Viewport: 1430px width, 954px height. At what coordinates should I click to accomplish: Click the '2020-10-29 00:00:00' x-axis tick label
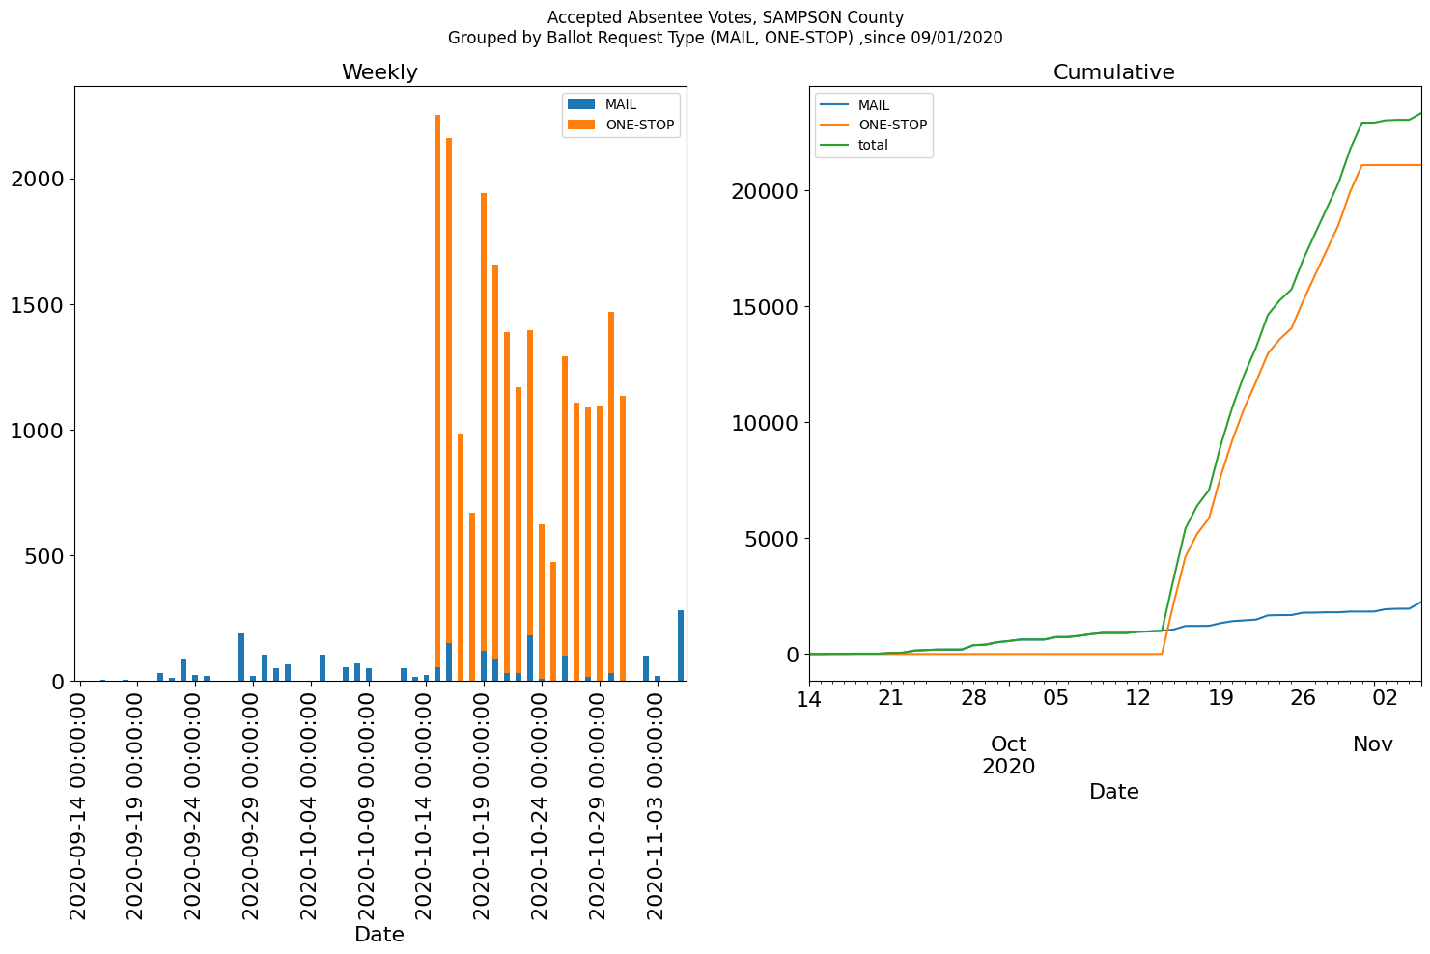pyautogui.click(x=600, y=805)
